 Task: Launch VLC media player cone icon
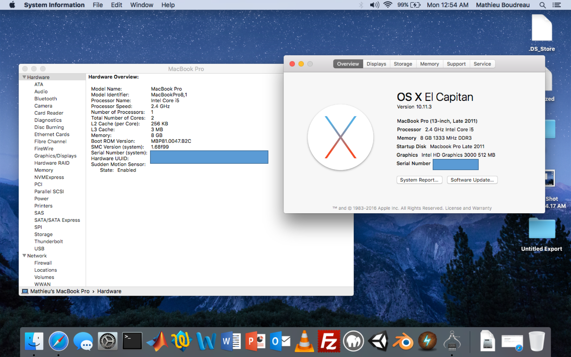[x=305, y=341]
